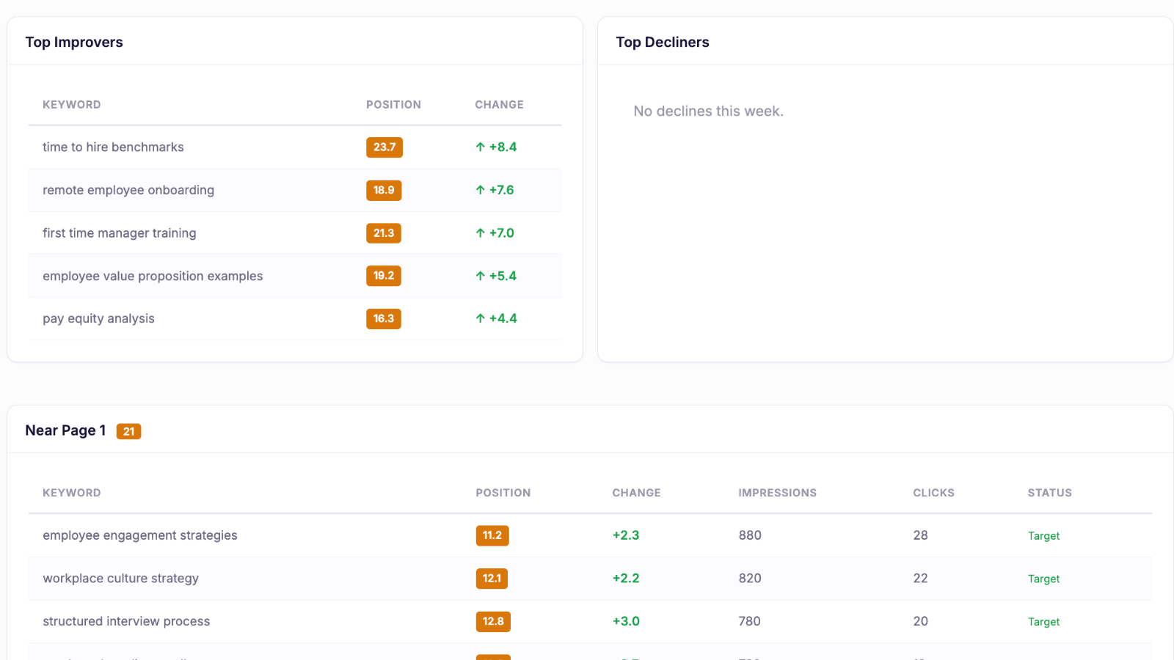Viewport: 1174px width, 660px height.
Task: Click the up arrow icon beside +8.4
Action: point(481,147)
